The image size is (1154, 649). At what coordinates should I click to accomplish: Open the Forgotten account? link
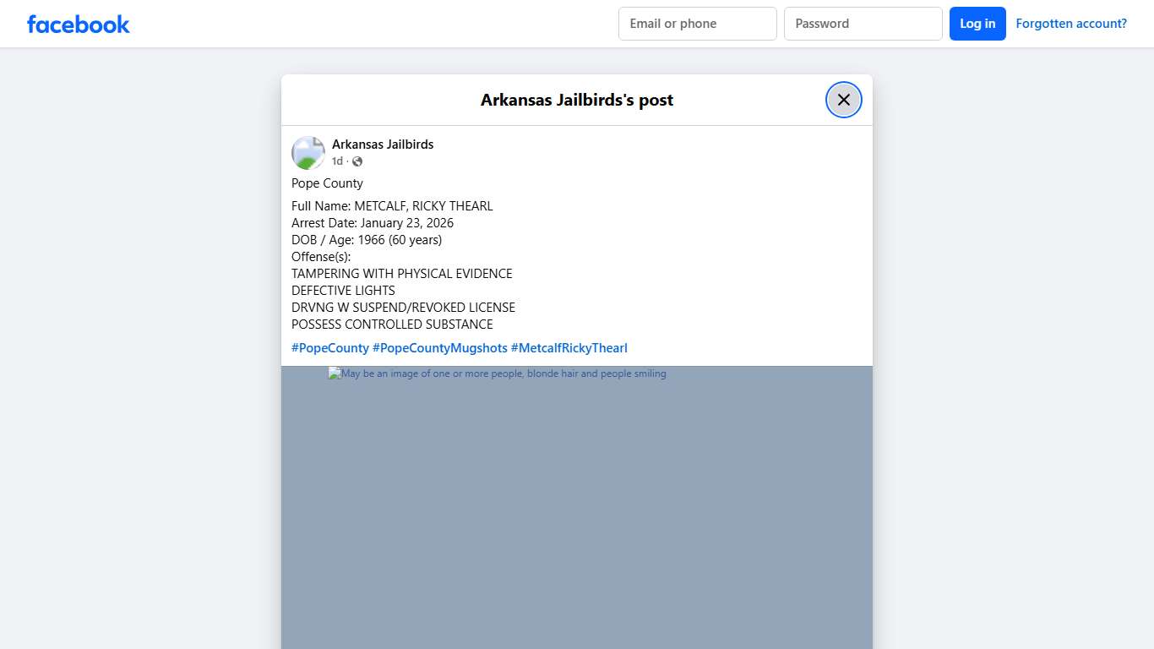(1070, 24)
